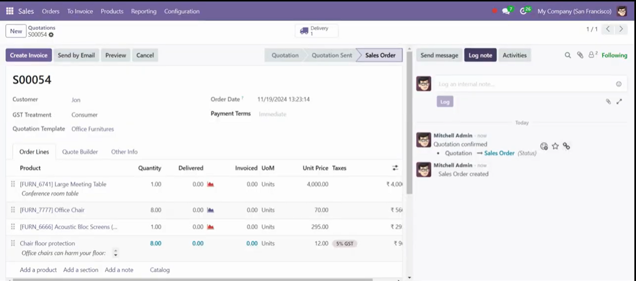Screen dimensions: 636x281
Task: Click the gear icon next to S00054
Action: 51,35
